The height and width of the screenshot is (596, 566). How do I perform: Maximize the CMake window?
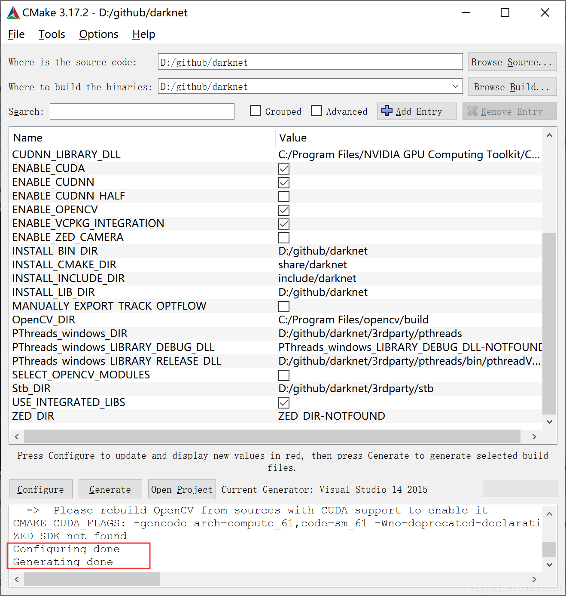(505, 13)
